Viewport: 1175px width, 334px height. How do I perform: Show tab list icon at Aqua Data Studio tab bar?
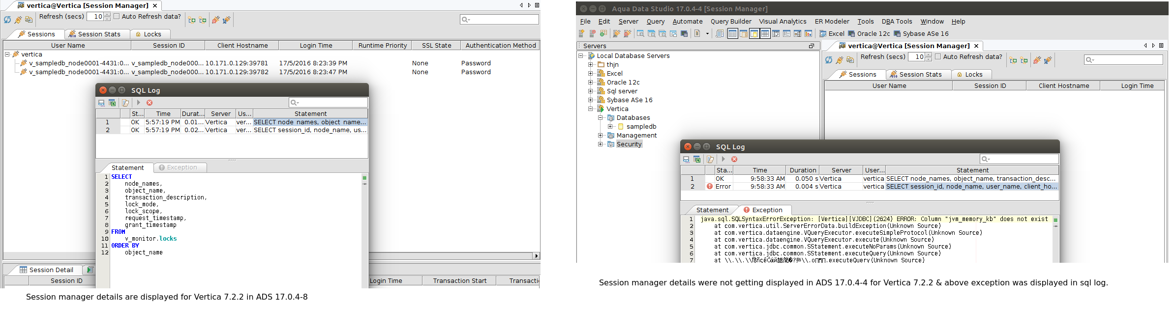(x=1161, y=46)
